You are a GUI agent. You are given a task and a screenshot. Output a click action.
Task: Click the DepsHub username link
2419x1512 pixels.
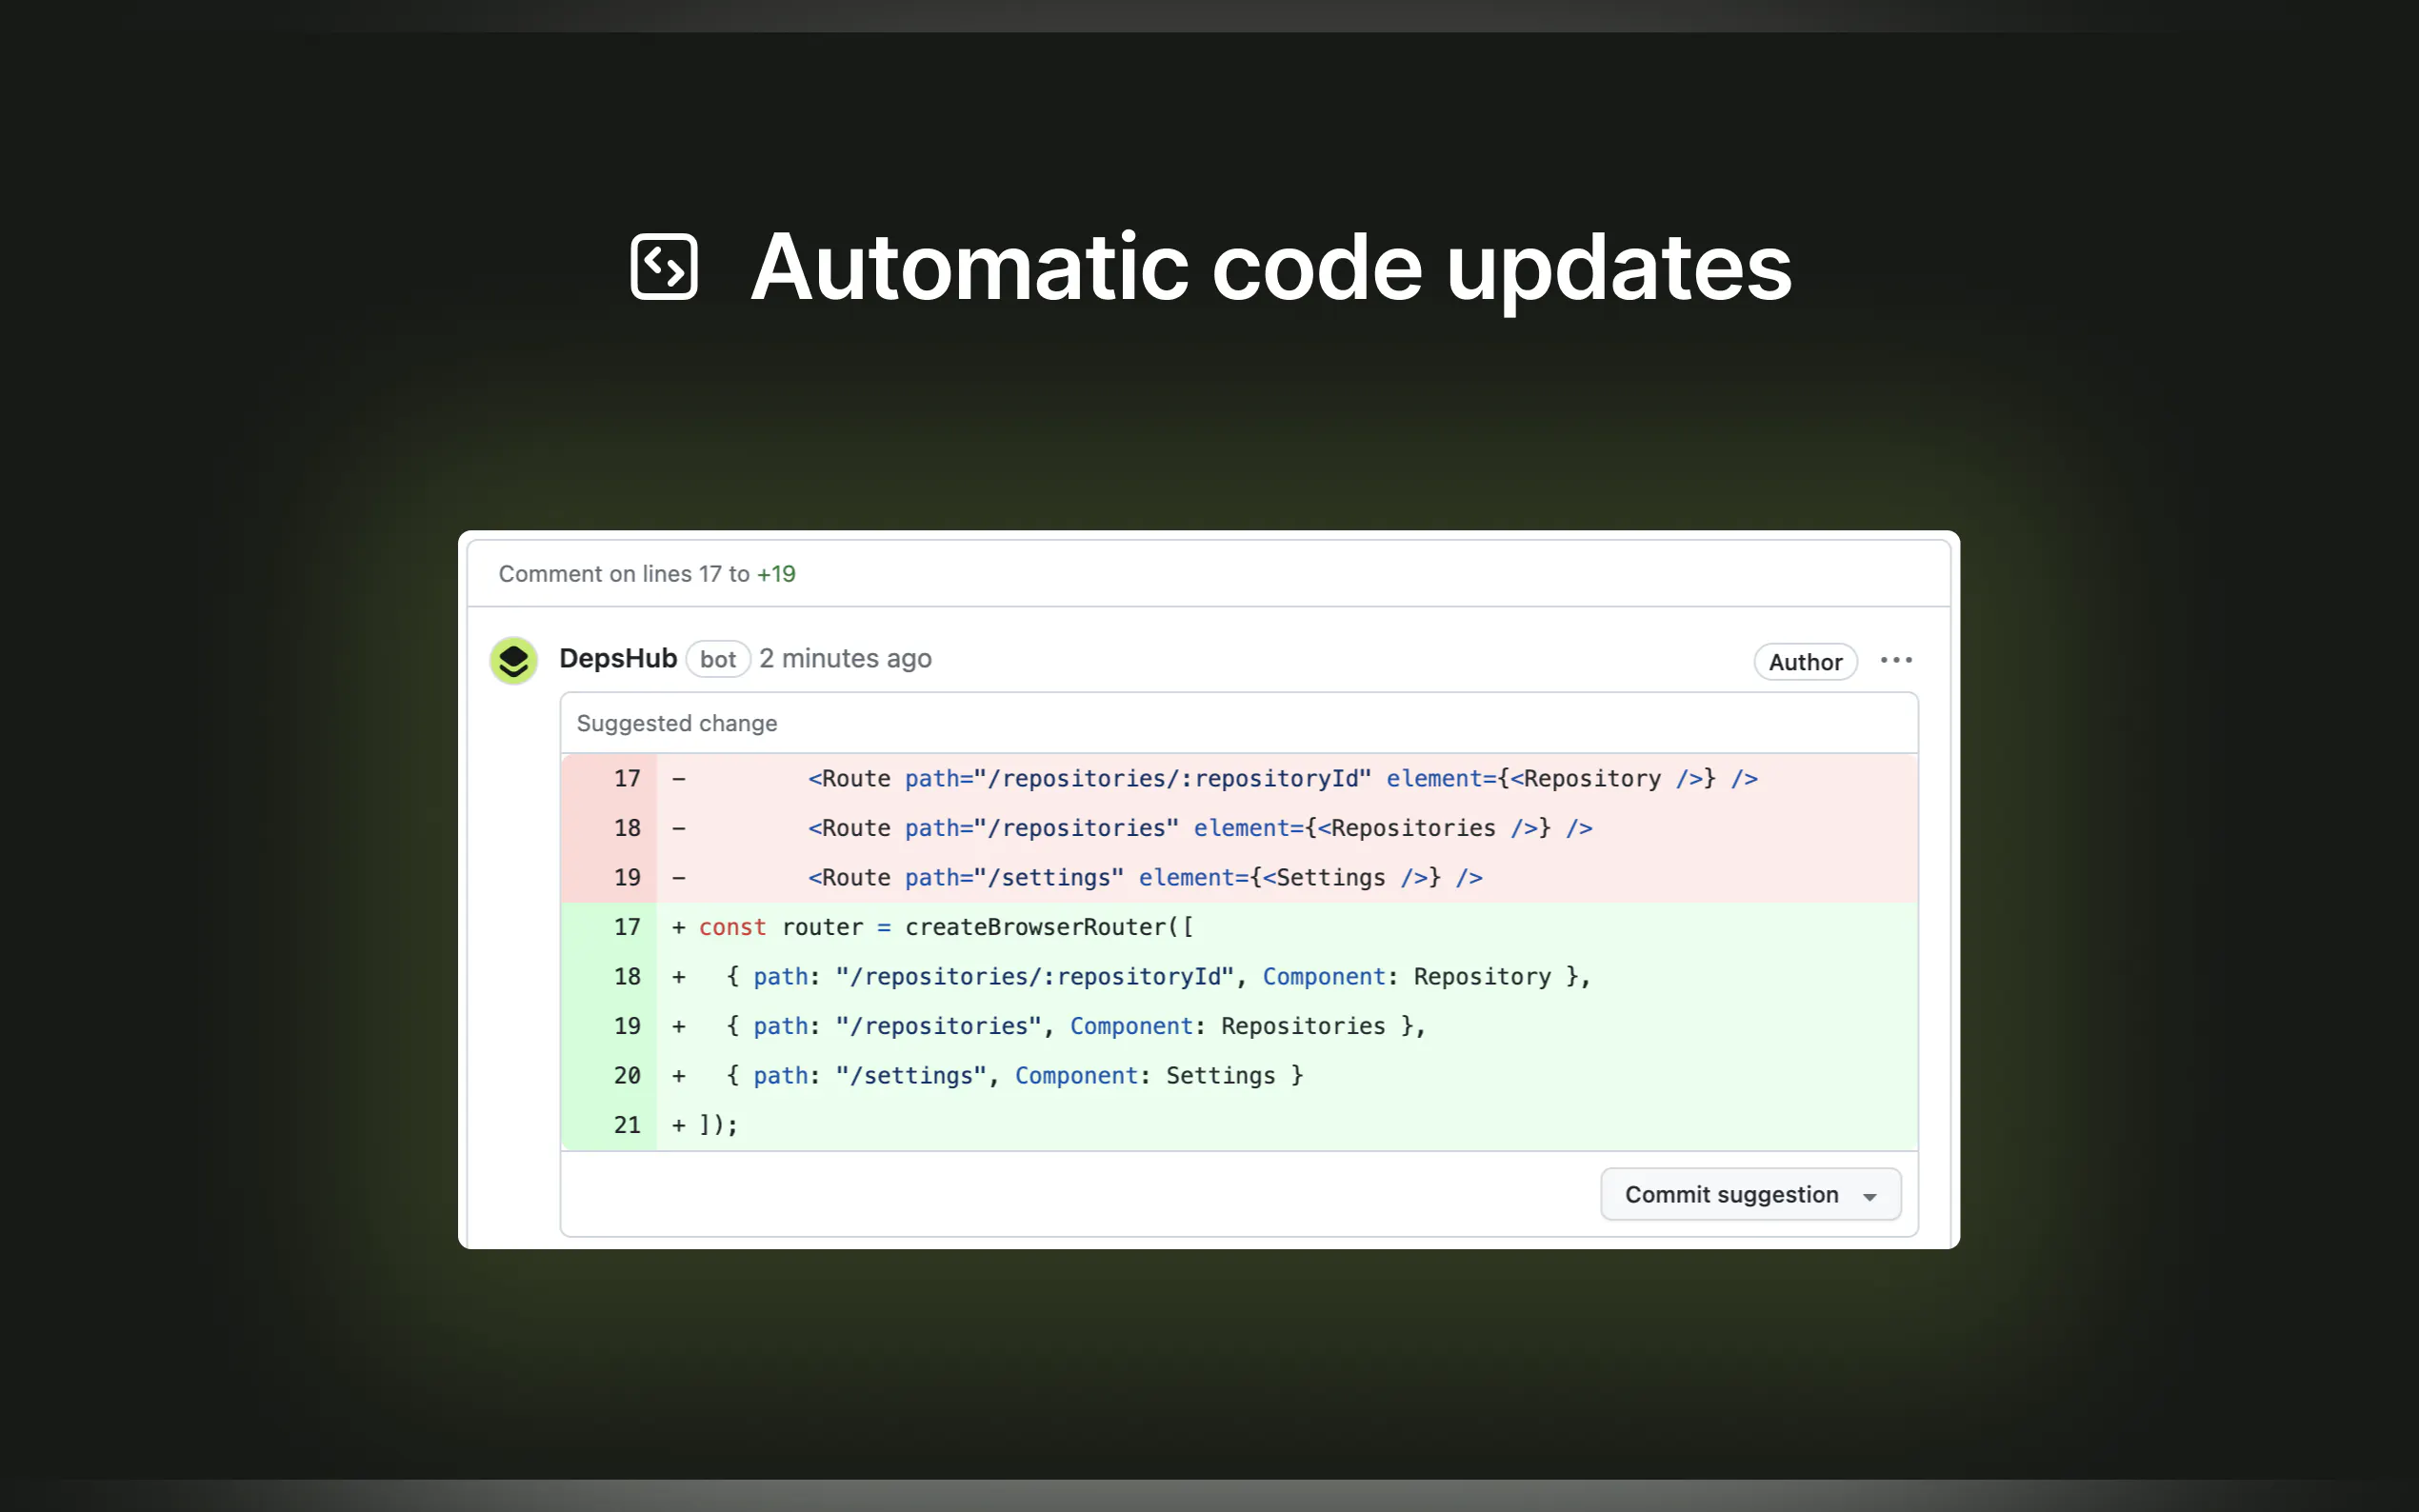tap(617, 658)
